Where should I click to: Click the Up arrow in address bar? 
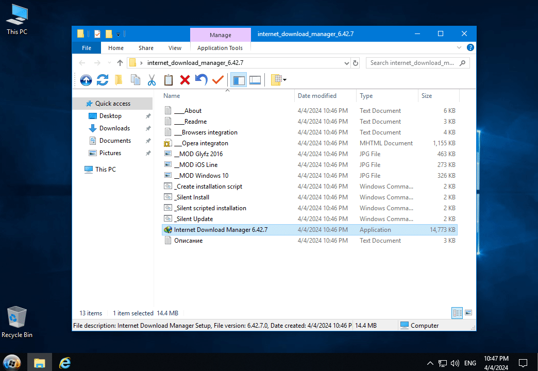[x=120, y=63]
